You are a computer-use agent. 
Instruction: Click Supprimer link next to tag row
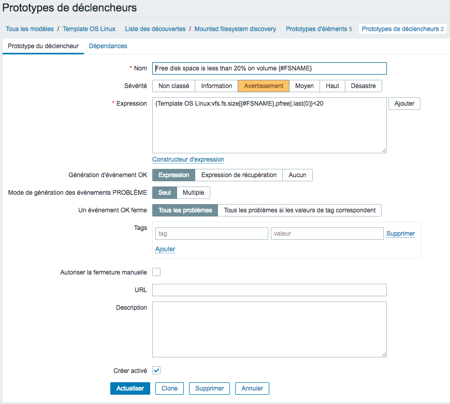point(400,234)
